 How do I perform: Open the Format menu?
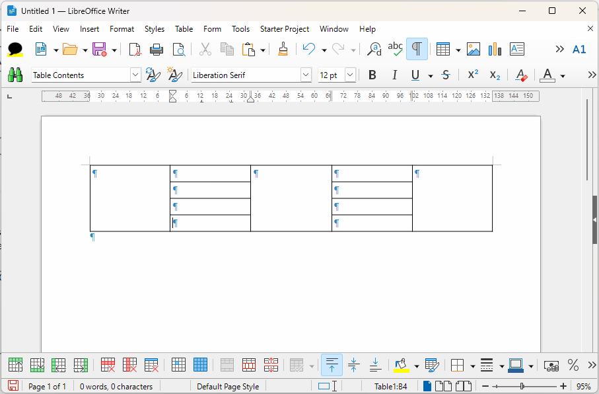point(122,29)
